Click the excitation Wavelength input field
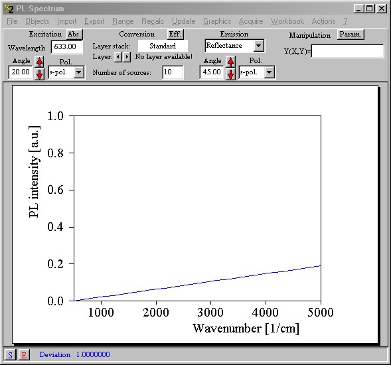 pos(66,47)
